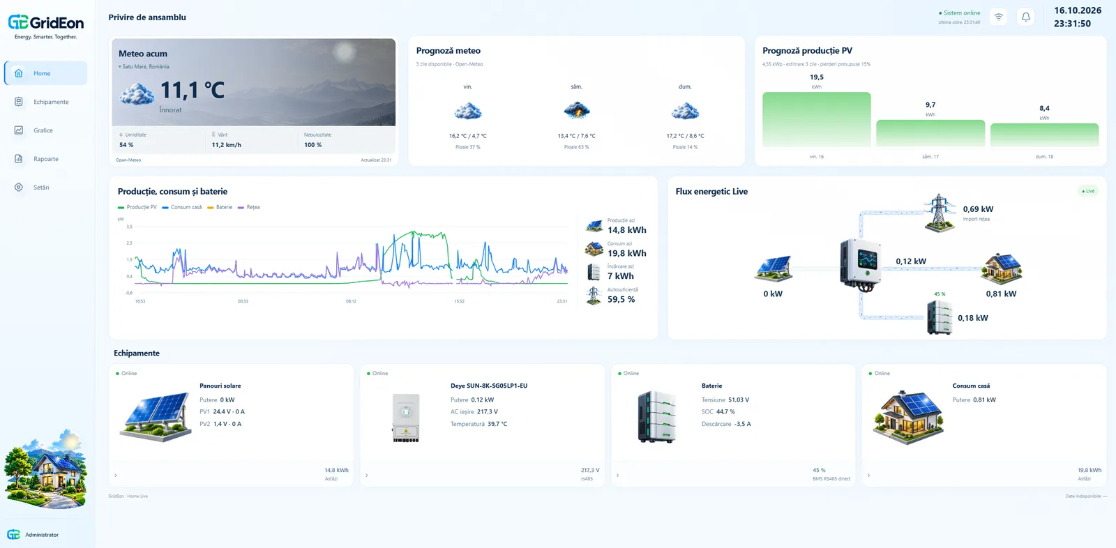1116x548 pixels.
Task: Click the Autosuficiență pylon icon
Action: [x=594, y=296]
